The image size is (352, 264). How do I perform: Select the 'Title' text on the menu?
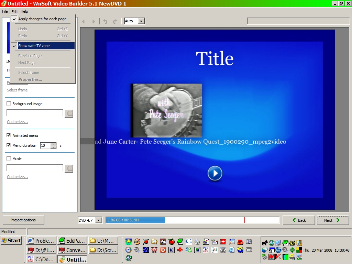click(x=214, y=58)
